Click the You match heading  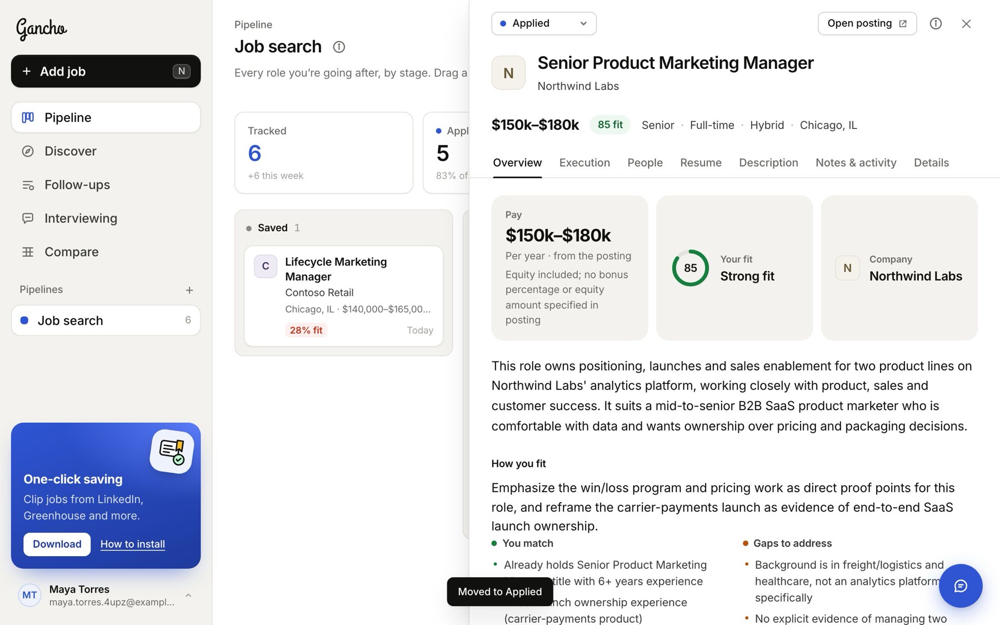(x=528, y=543)
